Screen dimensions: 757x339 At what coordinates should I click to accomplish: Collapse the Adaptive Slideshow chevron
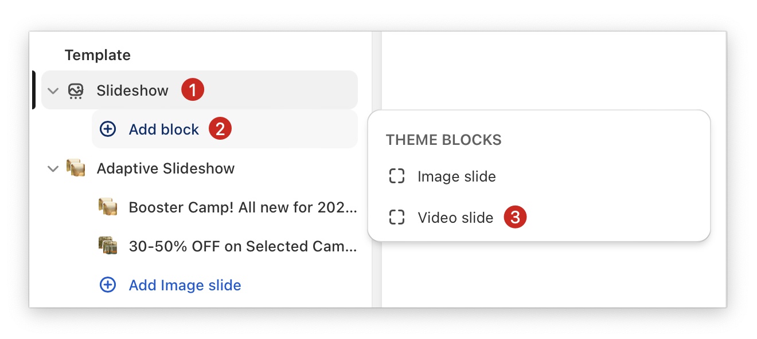coord(53,169)
